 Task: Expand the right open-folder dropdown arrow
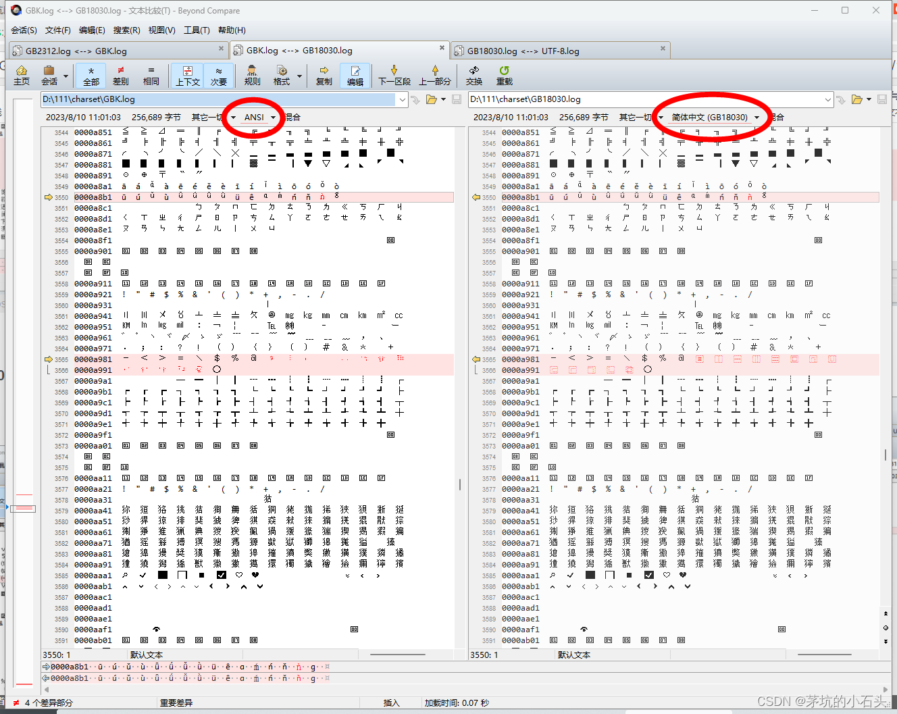pos(869,100)
